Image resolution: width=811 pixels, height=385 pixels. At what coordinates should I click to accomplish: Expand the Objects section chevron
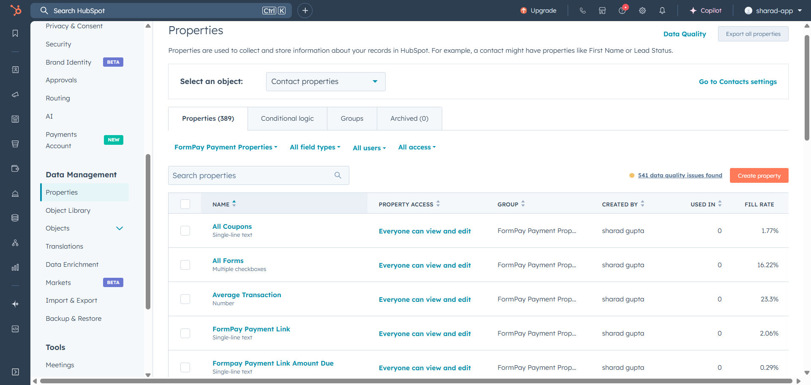120,228
